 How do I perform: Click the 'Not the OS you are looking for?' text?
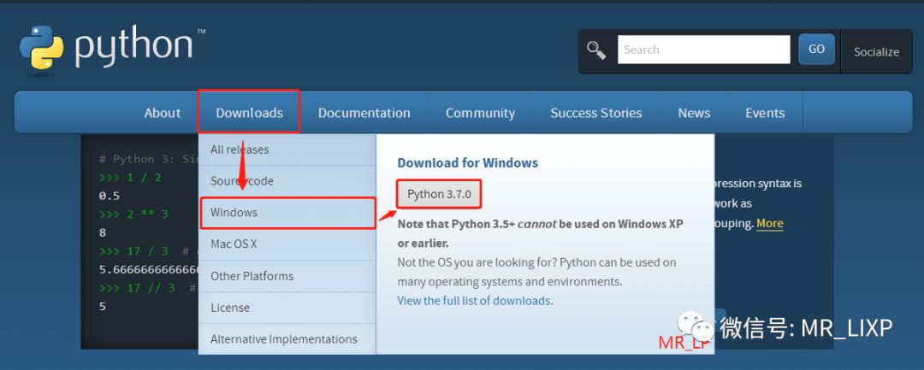pyautogui.click(x=477, y=262)
